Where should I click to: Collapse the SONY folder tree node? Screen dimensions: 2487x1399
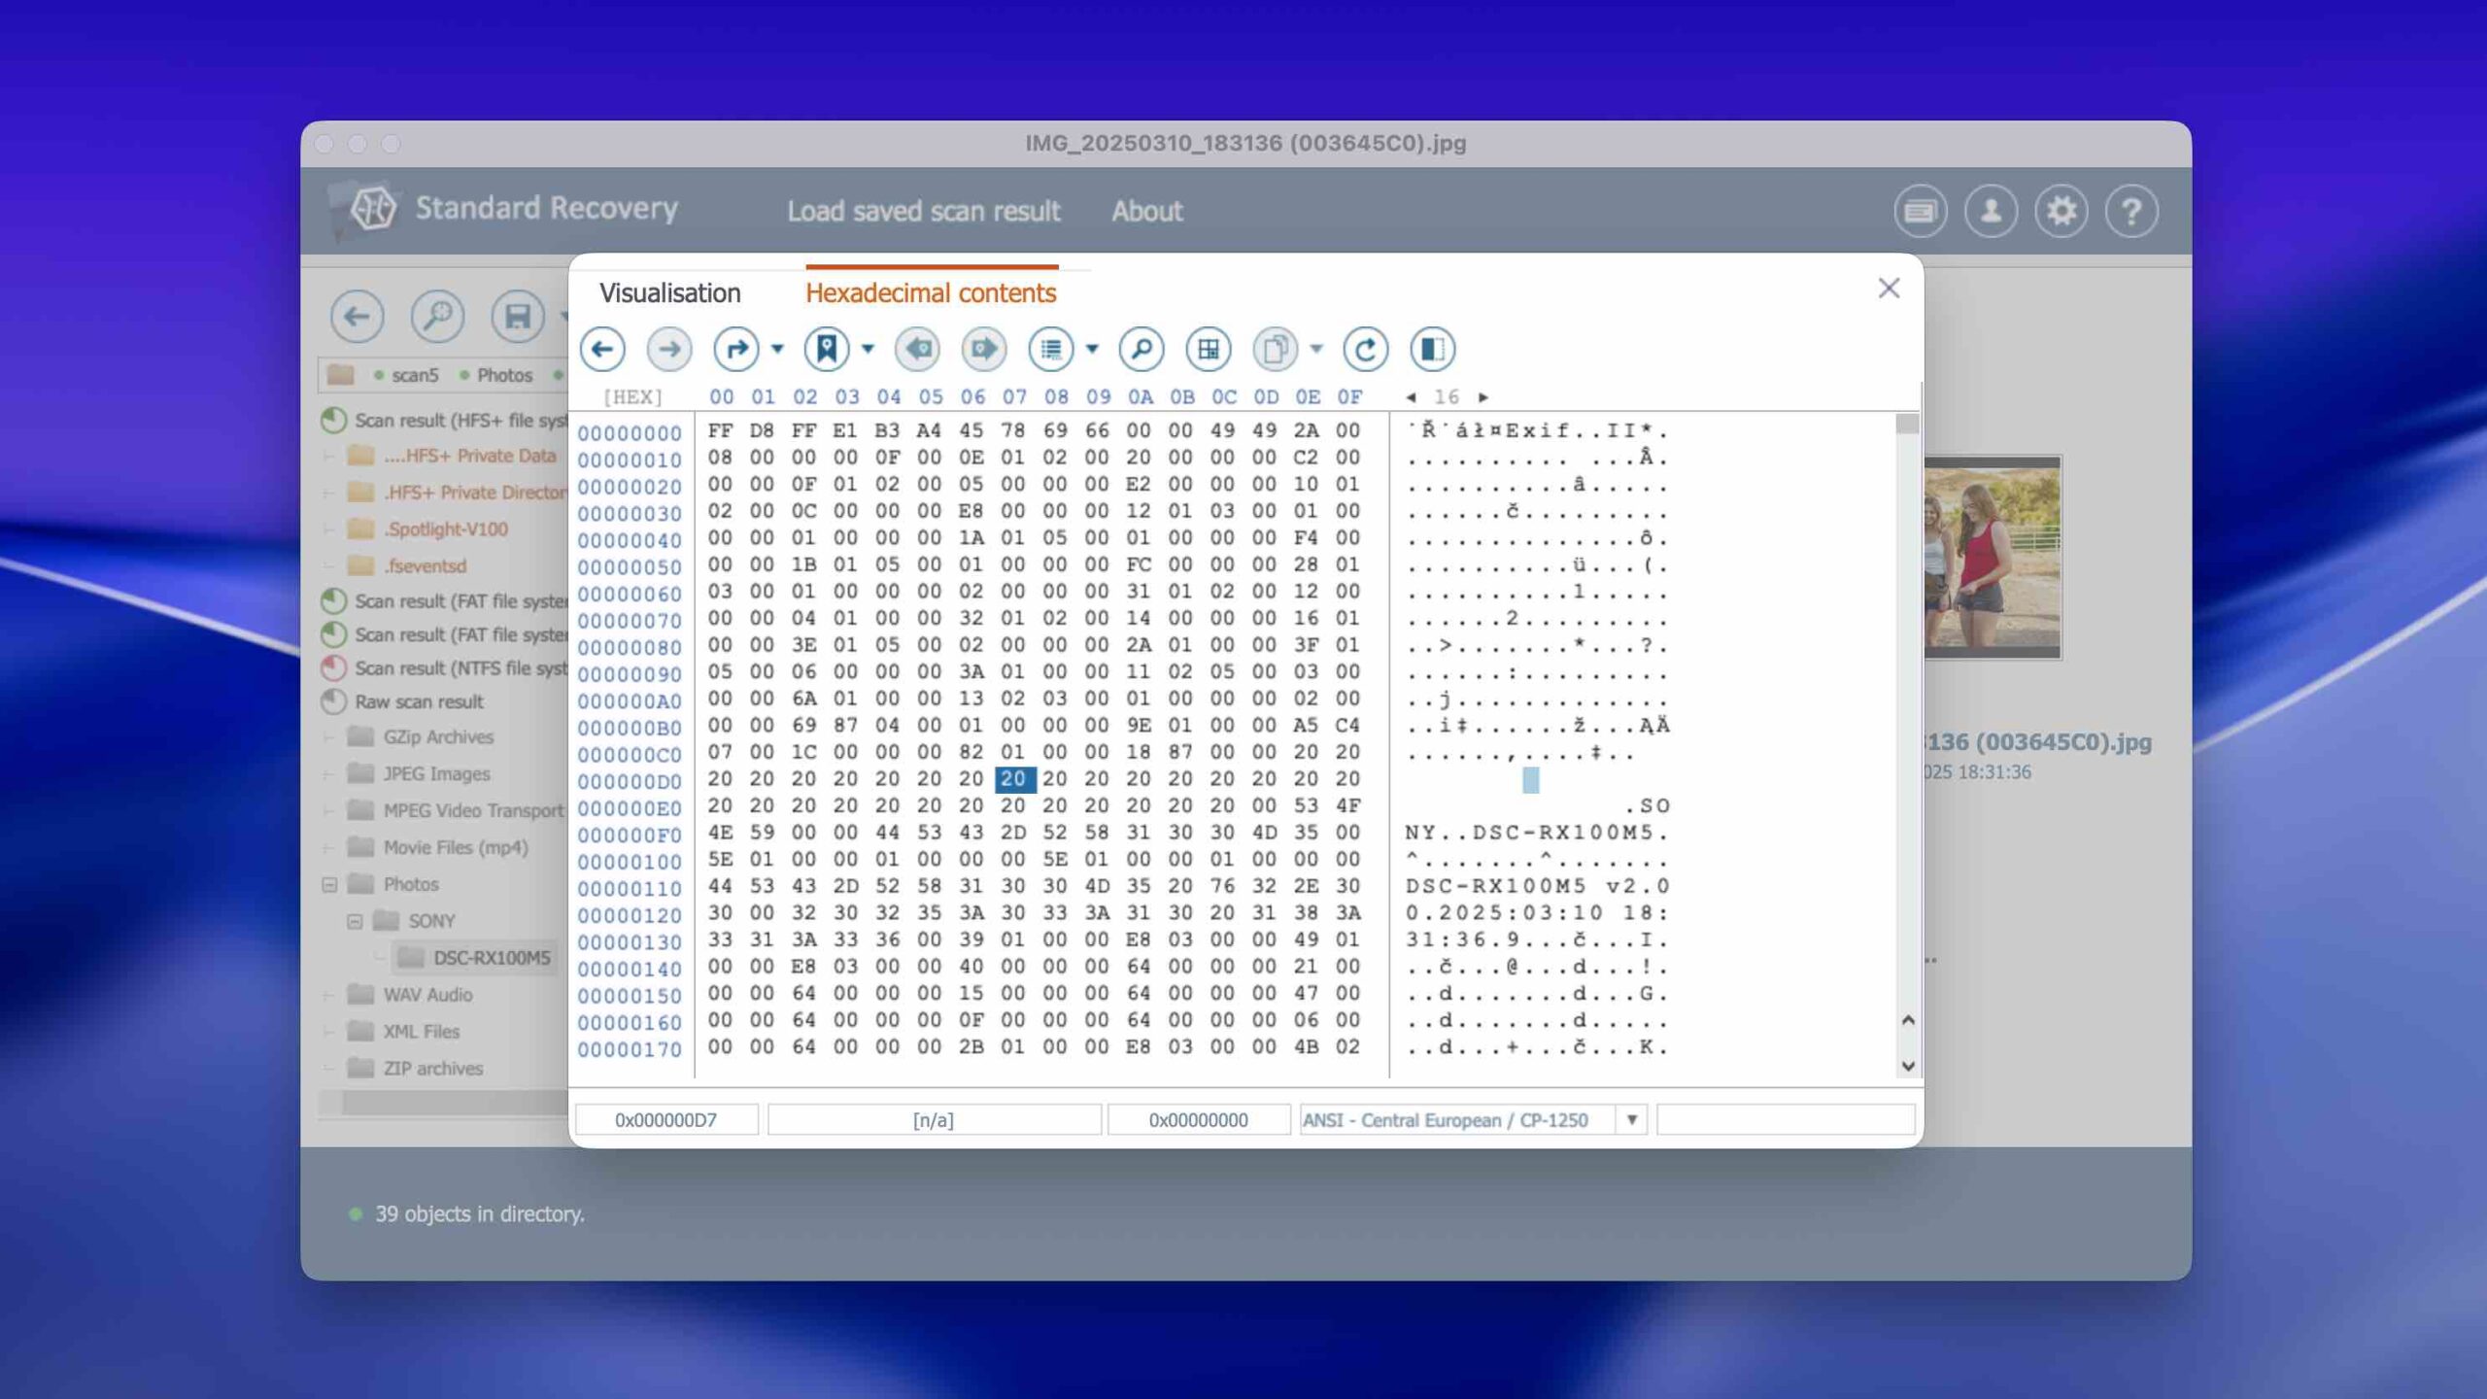(x=355, y=921)
